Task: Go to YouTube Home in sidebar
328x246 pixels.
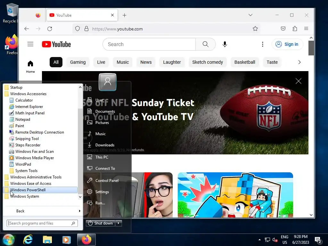Action: (x=30, y=67)
